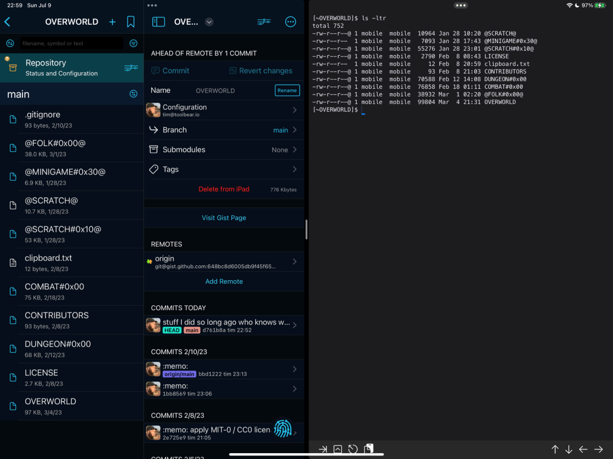613x459 pixels.
Task: Select Repository Status and Configuration row
Action: [72, 68]
